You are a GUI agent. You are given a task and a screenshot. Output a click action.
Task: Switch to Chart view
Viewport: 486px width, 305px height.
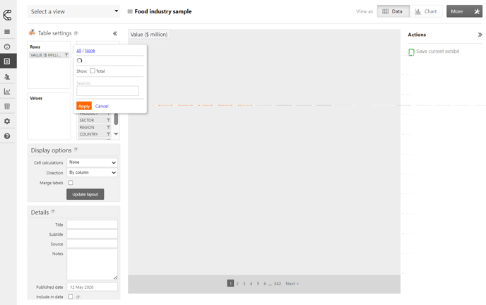click(426, 11)
